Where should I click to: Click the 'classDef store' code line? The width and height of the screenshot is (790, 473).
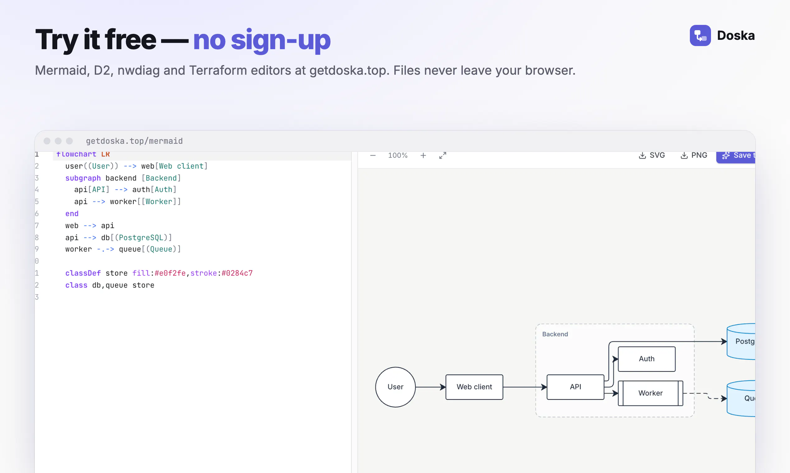click(x=159, y=273)
